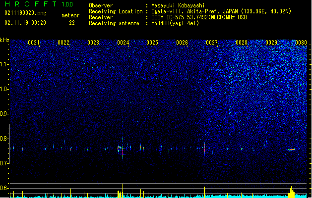312x198 pixels.
Task: Click the Receiving Location label
Action: 116,11
